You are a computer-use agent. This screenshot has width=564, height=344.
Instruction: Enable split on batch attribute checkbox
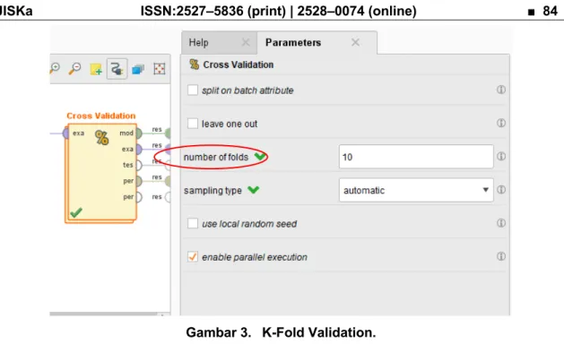(x=193, y=90)
